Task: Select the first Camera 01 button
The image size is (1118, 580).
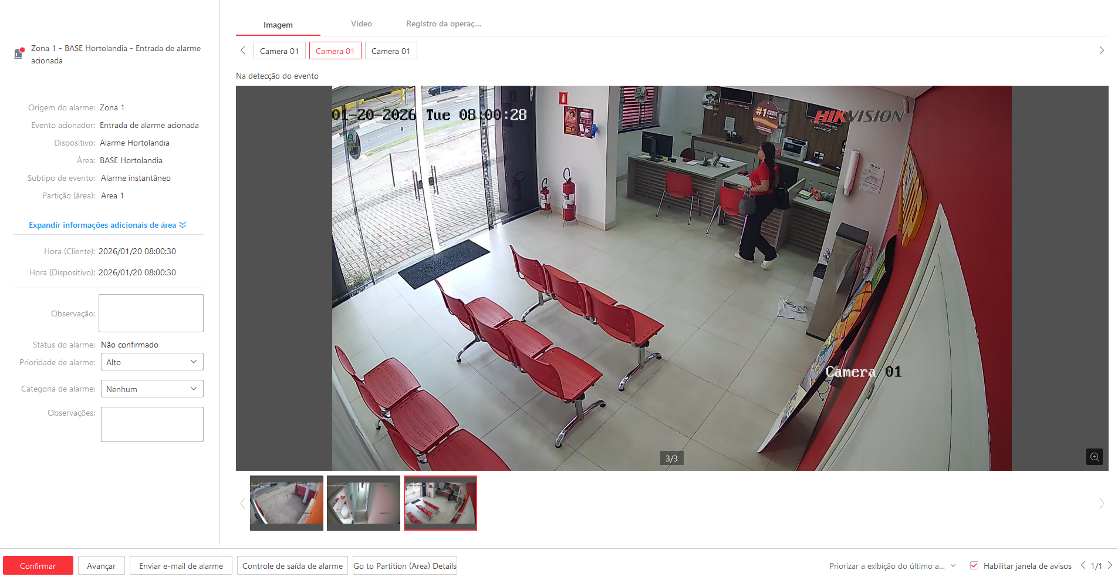Action: click(279, 51)
